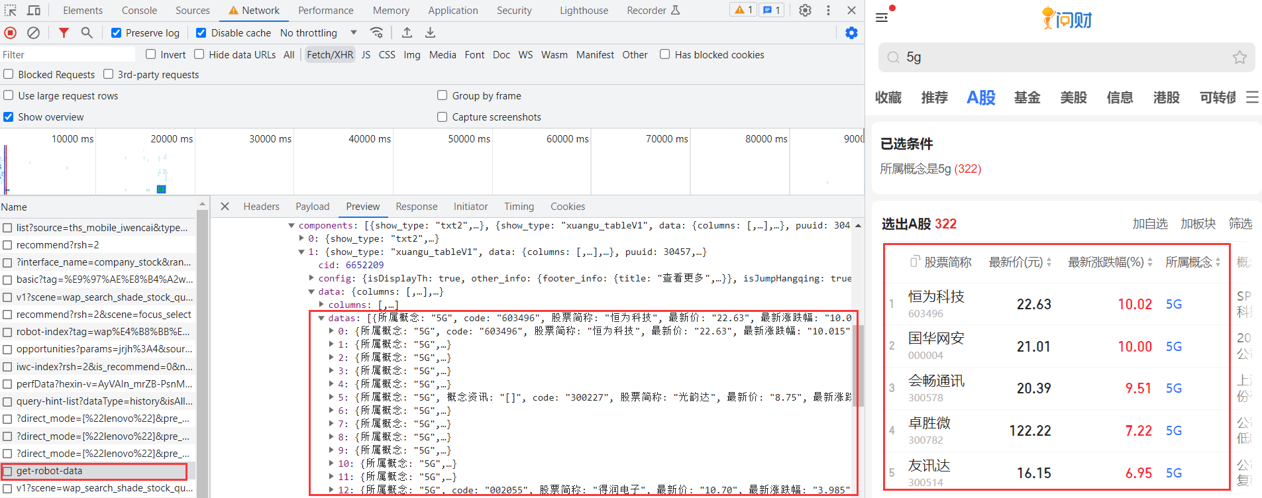Clear the network log

click(33, 32)
